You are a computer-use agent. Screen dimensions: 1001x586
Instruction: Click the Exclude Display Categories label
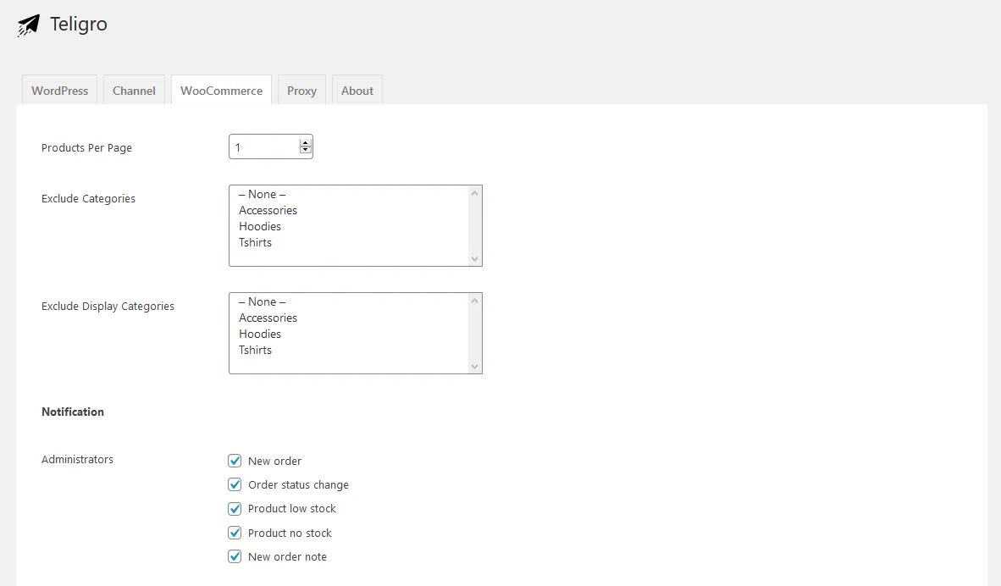108,307
